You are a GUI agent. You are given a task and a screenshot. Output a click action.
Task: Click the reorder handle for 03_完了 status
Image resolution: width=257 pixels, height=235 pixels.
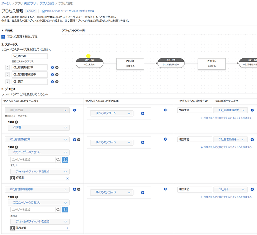point(8,82)
